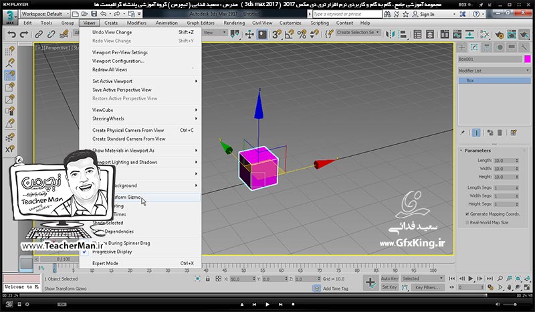Open the Key Filters... button

coord(427,287)
